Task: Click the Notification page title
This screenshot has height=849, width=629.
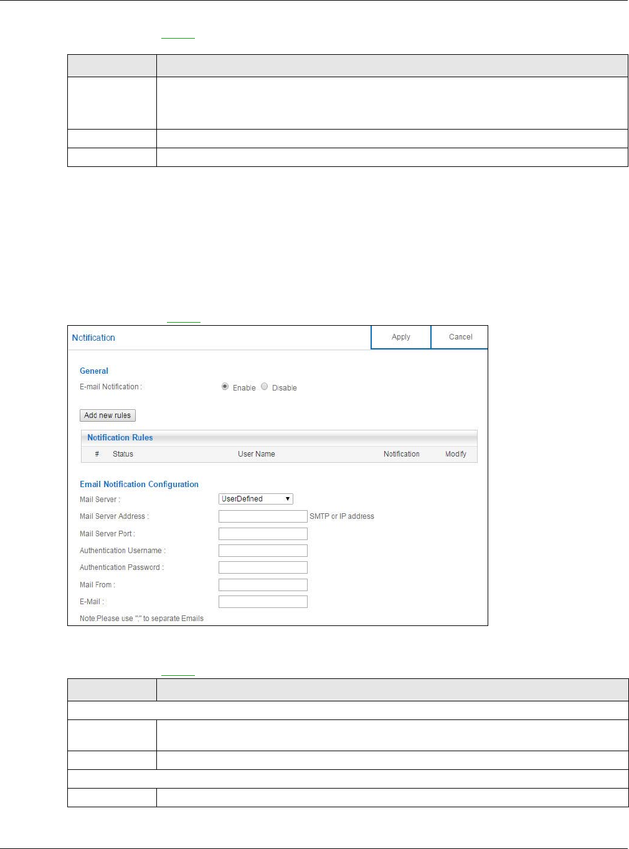Action: click(x=93, y=338)
